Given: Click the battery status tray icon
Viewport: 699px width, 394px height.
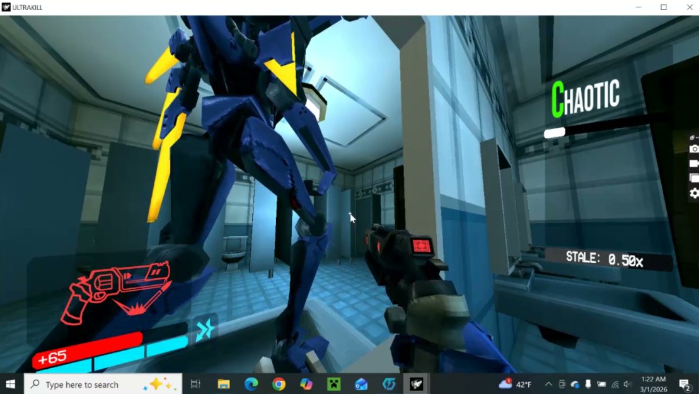Looking at the screenshot, I should coord(601,384).
